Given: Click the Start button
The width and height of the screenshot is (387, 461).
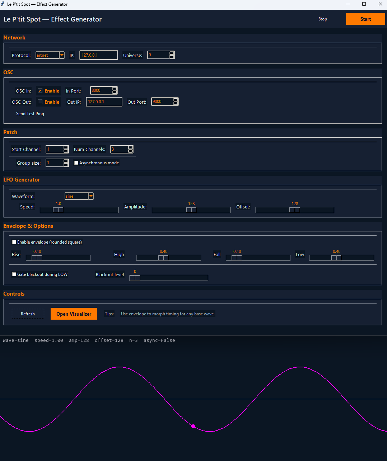Looking at the screenshot, I should 365,19.
